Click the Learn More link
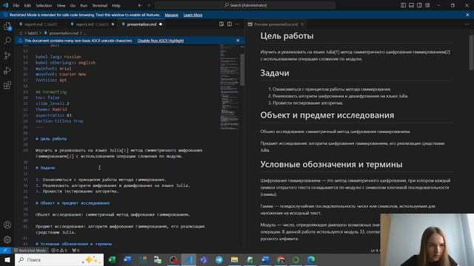Image resolution: width=474 pixels, height=266 pixels. 193,15
